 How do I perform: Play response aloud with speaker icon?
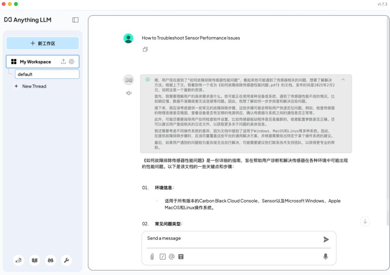pyautogui.click(x=129, y=93)
